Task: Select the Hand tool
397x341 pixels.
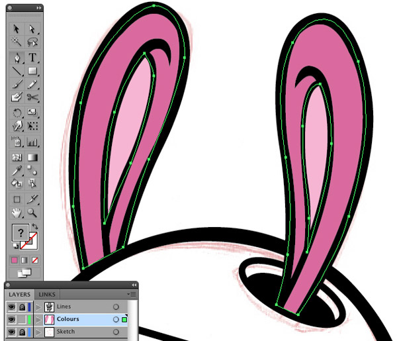Action: pyautogui.click(x=17, y=213)
